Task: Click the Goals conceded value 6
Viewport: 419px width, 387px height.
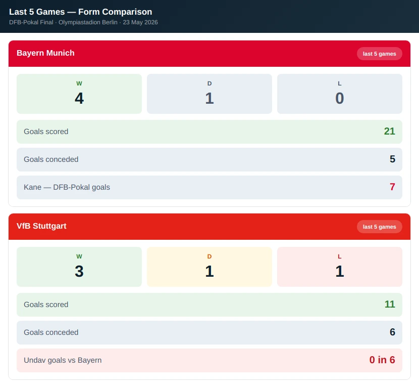Action: pos(392,332)
